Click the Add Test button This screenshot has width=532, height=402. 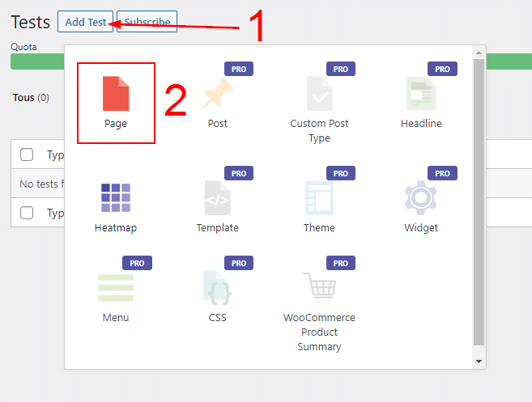tap(85, 22)
